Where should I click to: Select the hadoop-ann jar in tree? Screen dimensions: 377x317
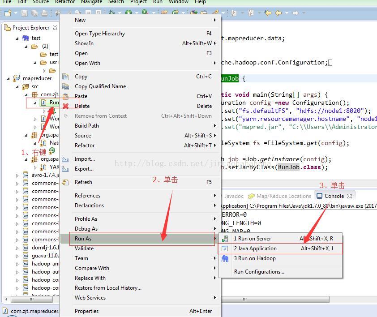pyautogui.click(x=45, y=264)
